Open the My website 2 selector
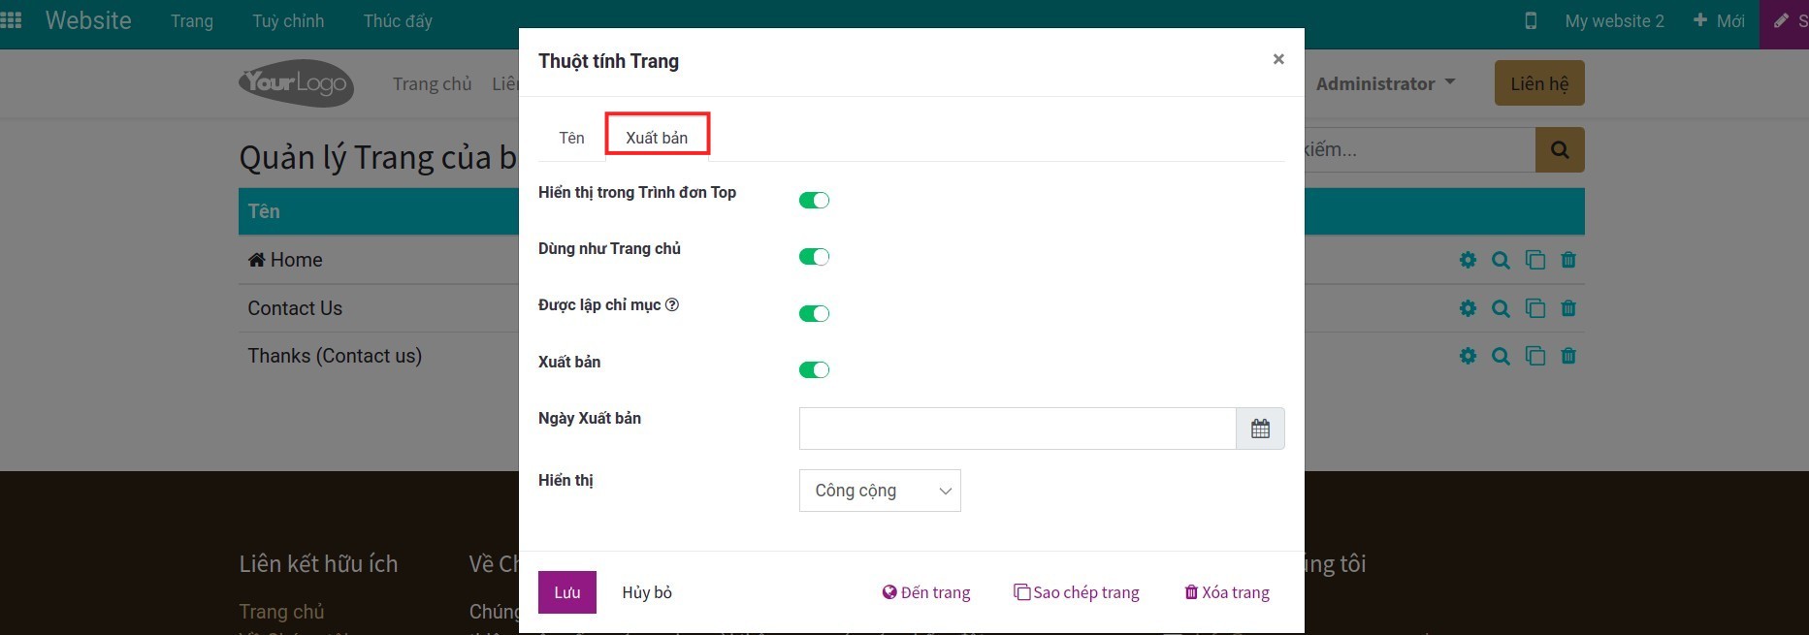The width and height of the screenshot is (1809, 635). pos(1614,20)
